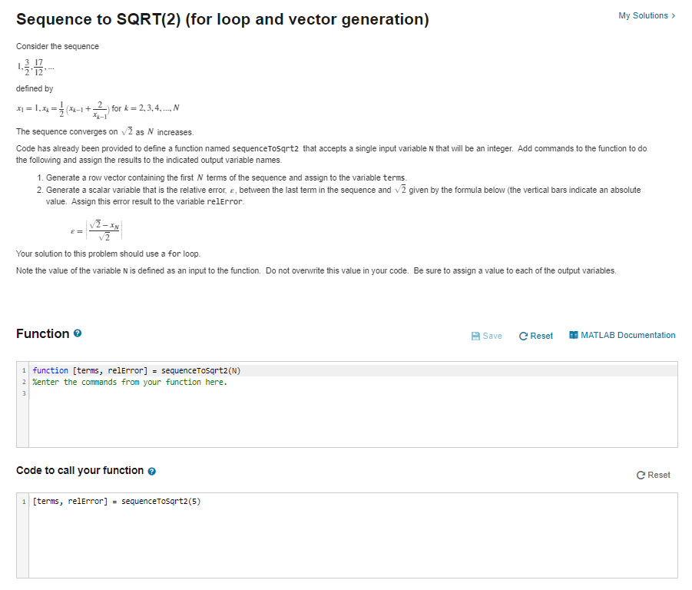
Task: Click the chevron arrow after My Solutions
Action: click(x=672, y=15)
